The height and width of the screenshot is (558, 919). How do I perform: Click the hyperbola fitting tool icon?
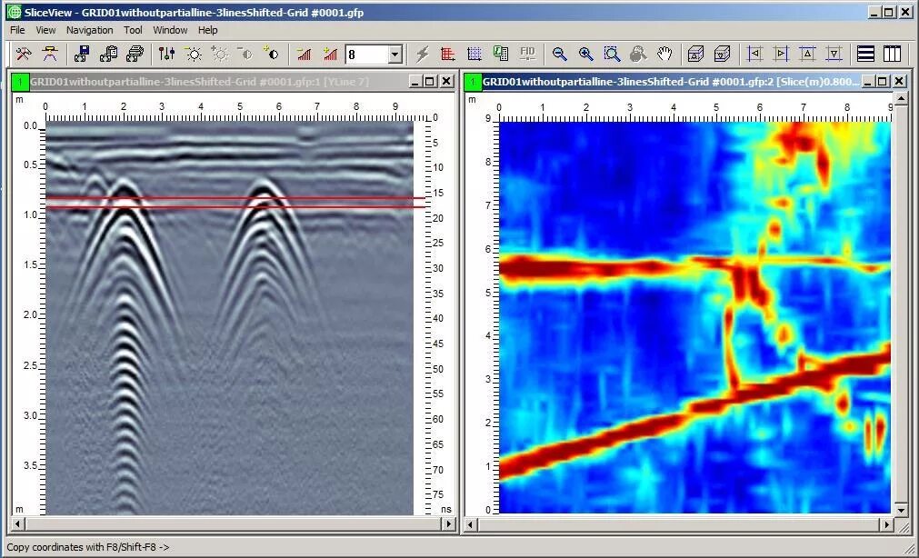50,54
